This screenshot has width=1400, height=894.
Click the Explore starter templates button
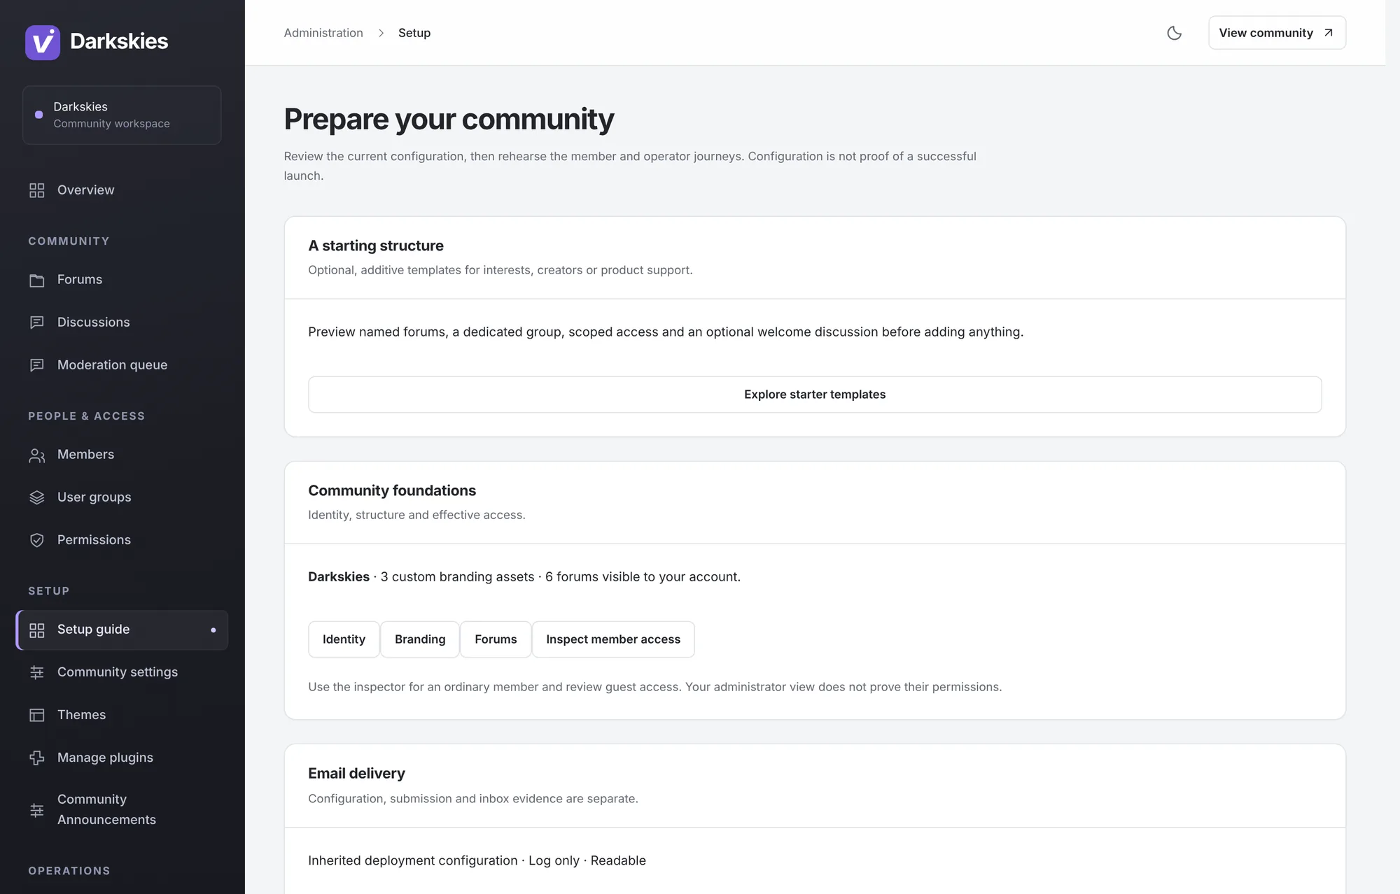click(x=815, y=395)
